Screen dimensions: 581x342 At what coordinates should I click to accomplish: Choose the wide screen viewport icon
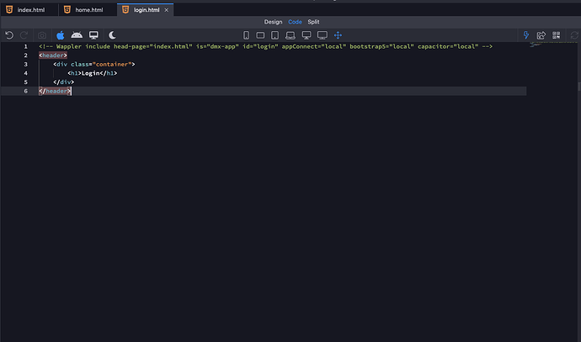click(322, 35)
